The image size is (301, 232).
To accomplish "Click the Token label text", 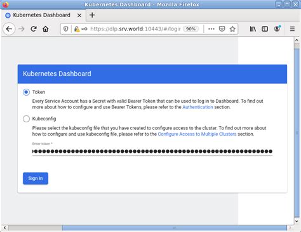I will click(x=39, y=92).
